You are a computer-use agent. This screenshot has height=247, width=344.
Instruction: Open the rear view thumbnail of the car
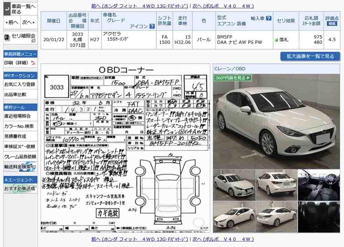click(277, 185)
